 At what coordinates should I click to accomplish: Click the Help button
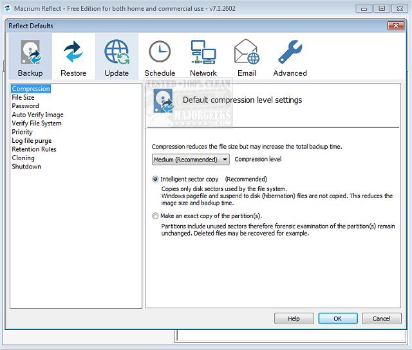[x=294, y=318]
